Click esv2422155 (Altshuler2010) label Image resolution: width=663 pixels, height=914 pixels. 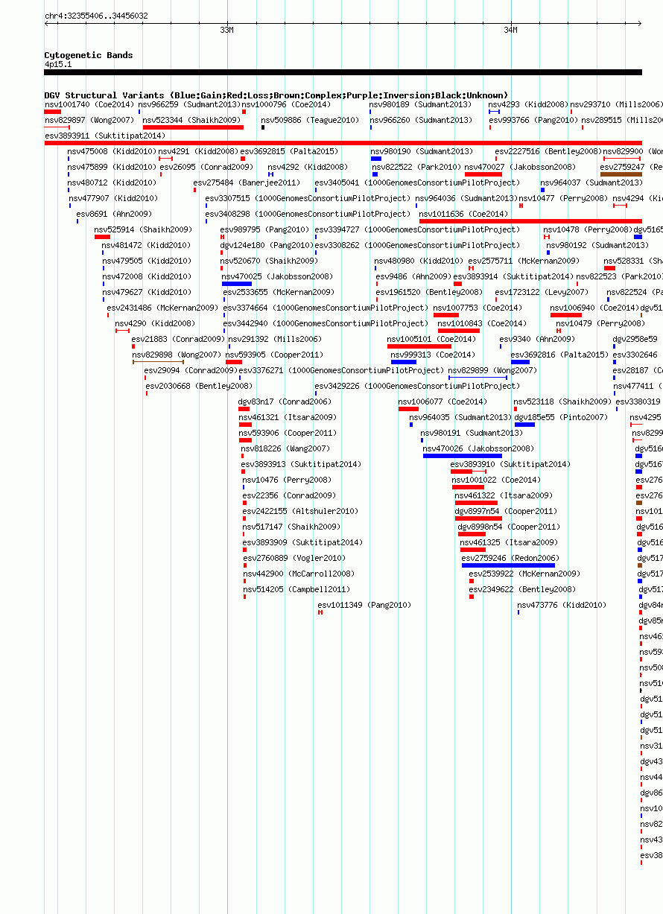tap(301, 511)
